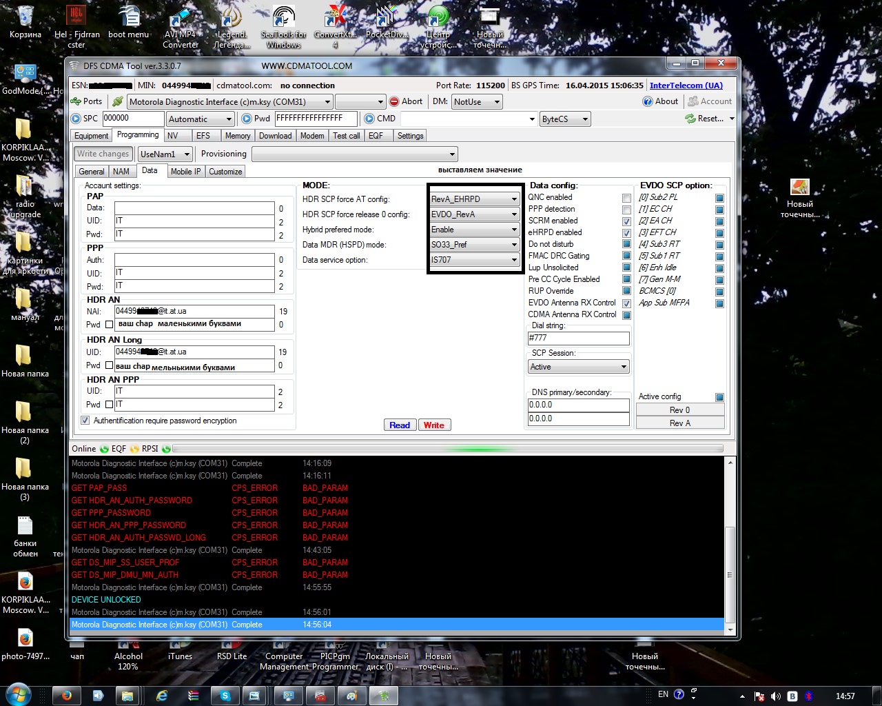Open the Mobile IP sub-tab
882x706 pixels.
[x=186, y=172]
